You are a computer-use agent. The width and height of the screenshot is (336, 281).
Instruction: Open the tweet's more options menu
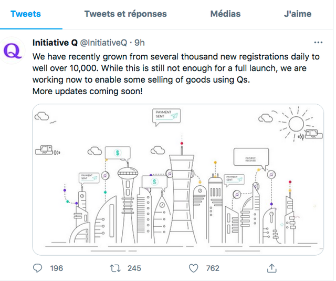(318, 42)
